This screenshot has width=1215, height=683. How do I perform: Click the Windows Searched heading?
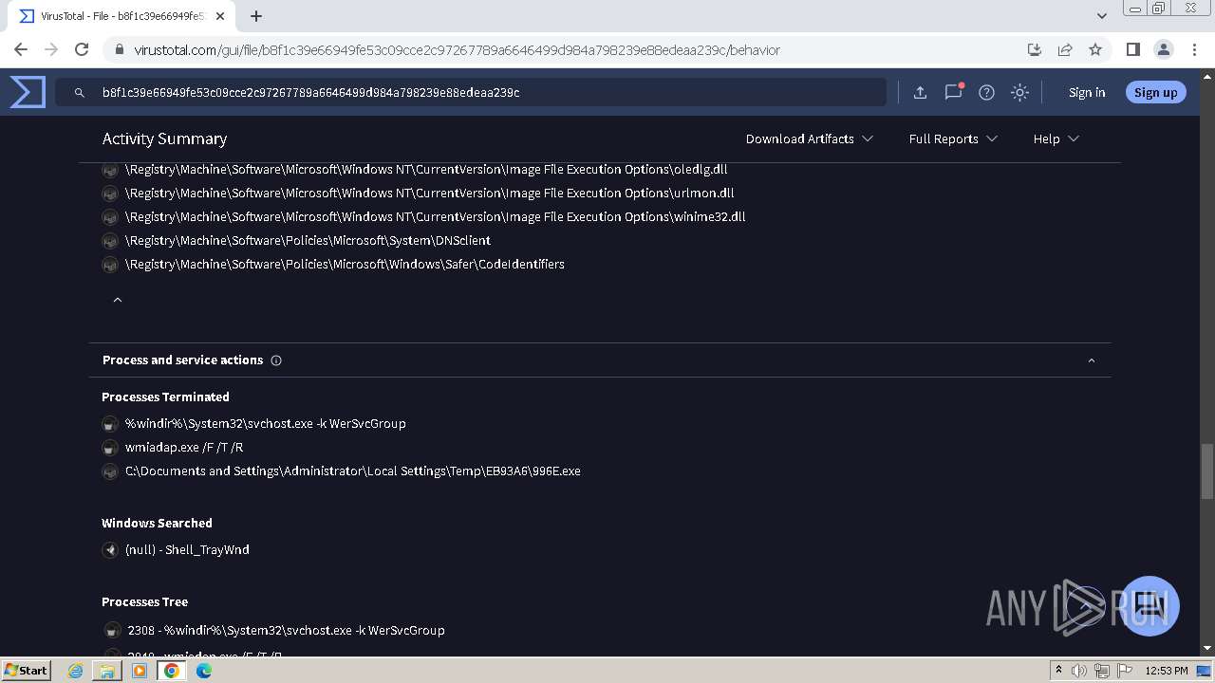(x=157, y=523)
